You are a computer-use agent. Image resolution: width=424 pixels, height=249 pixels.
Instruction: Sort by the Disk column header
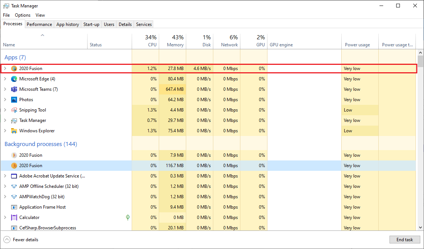200,41
